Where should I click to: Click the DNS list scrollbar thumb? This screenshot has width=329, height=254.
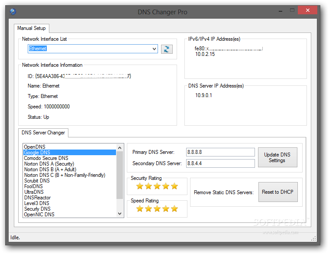point(120,175)
